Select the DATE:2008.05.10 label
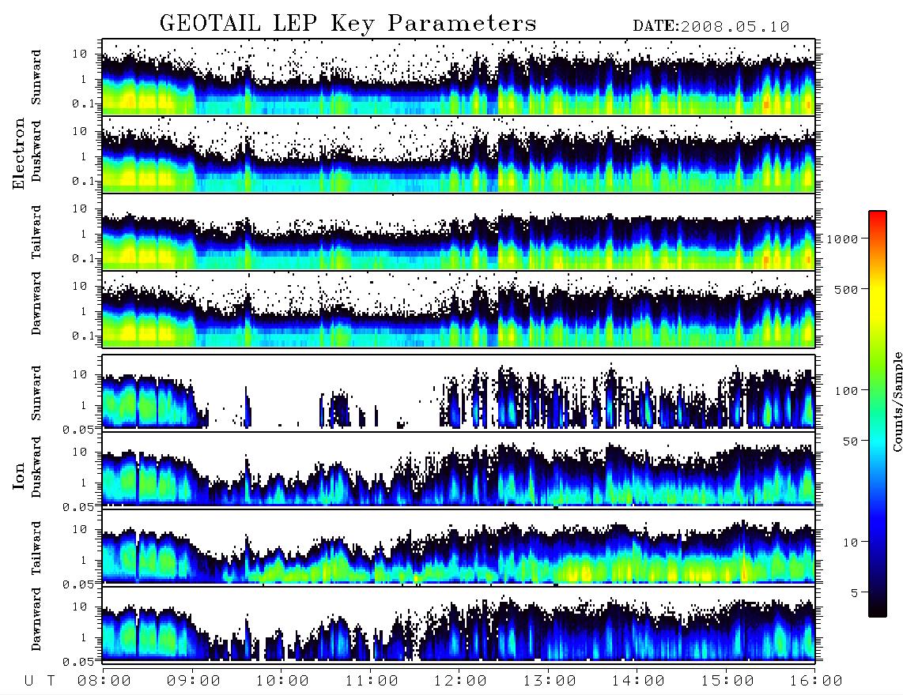 click(711, 27)
